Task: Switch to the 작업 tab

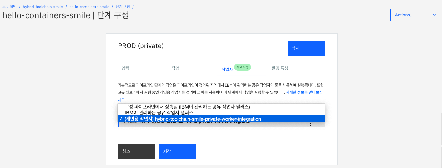Action: coord(191,68)
